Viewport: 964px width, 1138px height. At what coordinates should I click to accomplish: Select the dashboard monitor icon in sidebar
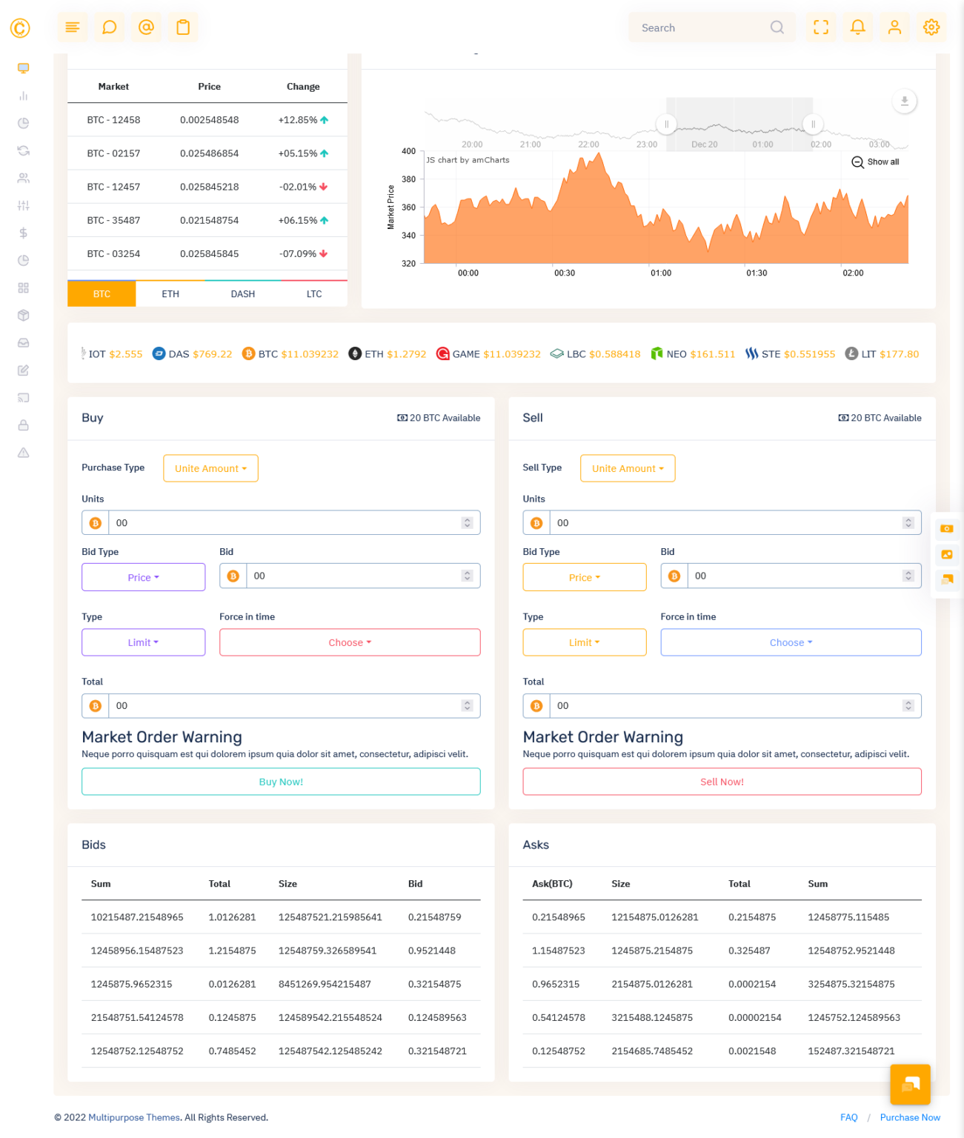[23, 67]
